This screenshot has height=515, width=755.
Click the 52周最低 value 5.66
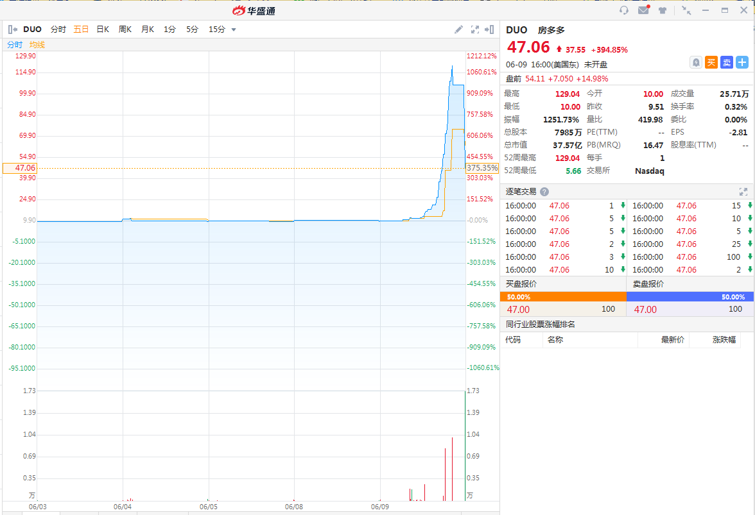pos(573,171)
